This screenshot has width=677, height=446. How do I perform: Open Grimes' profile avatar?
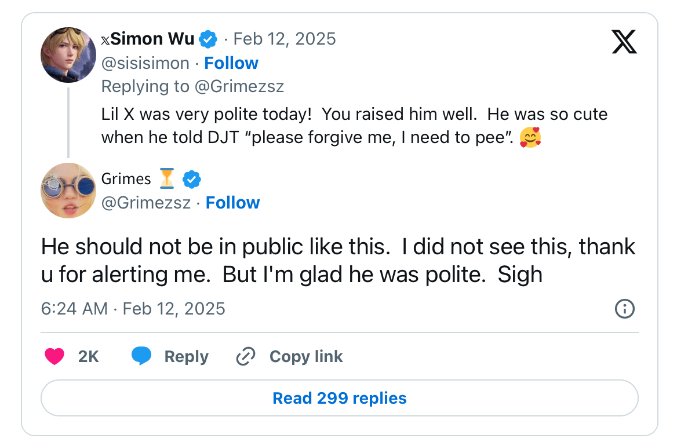[68, 191]
